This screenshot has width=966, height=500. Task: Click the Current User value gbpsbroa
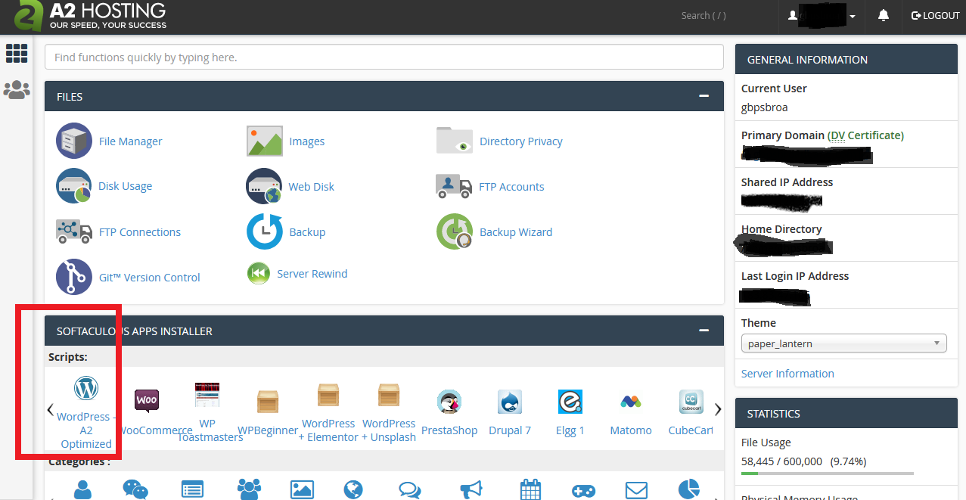[764, 107]
